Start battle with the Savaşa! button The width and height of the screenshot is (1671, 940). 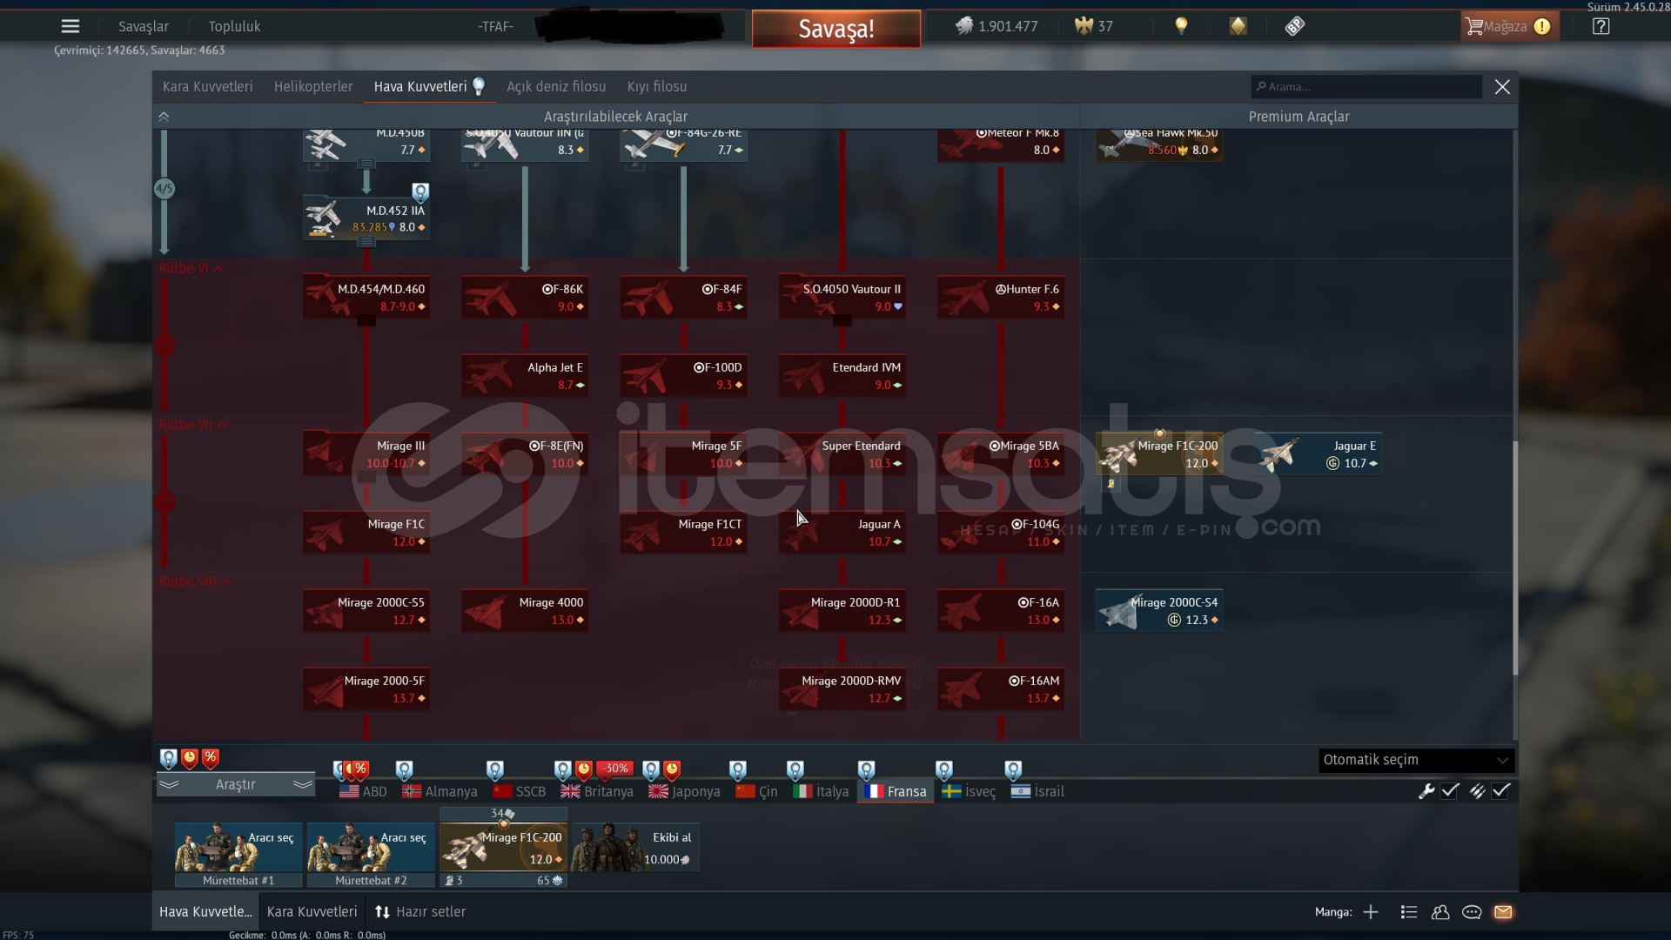point(835,29)
